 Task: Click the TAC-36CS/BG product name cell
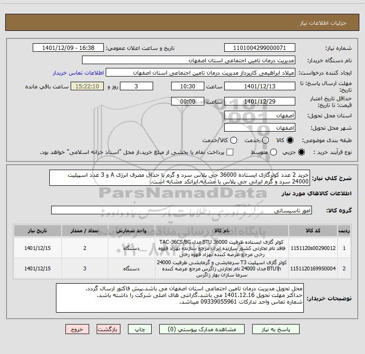point(222,248)
